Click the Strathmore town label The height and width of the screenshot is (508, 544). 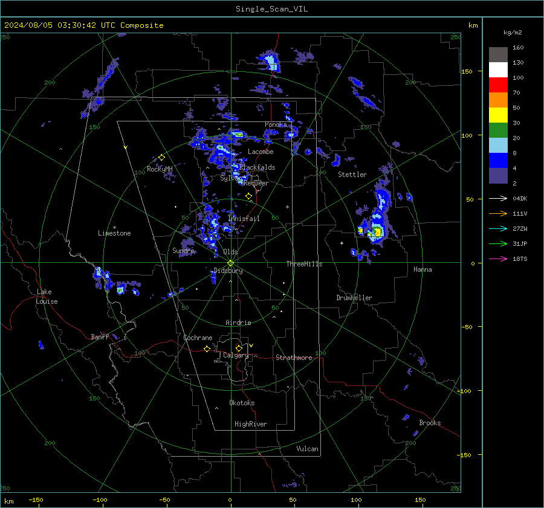[x=294, y=358]
